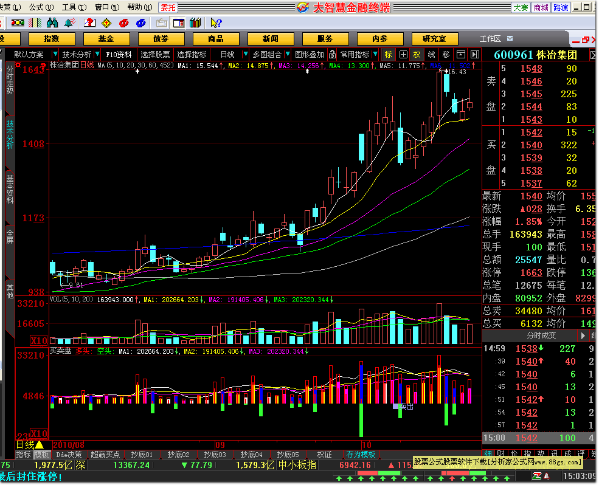Select the 抄底03 template tab
This screenshot has height=485, width=599.
[x=215, y=455]
